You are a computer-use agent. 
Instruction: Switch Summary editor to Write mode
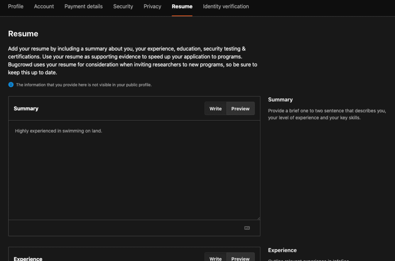coord(215,109)
